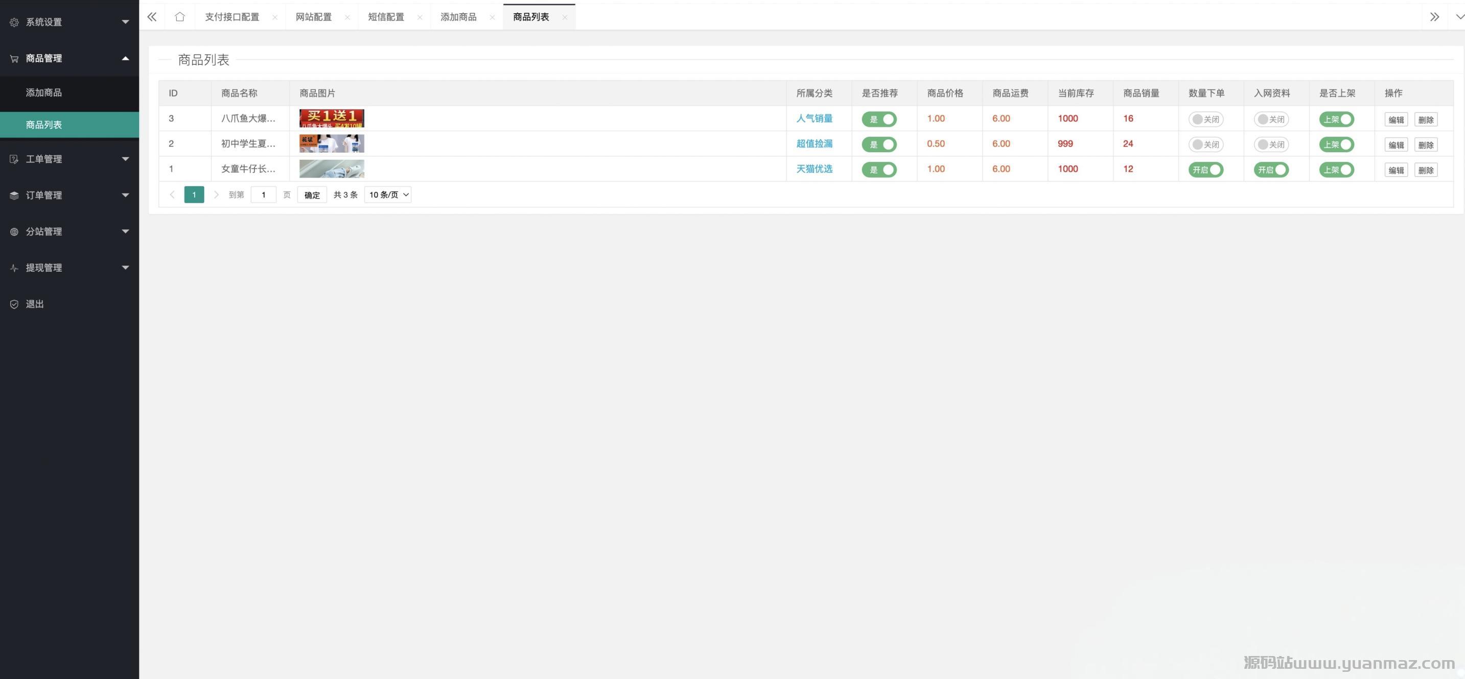Screen dimensions: 1465x679
Task: Click the double left arrow tab scroller
Action: click(152, 16)
